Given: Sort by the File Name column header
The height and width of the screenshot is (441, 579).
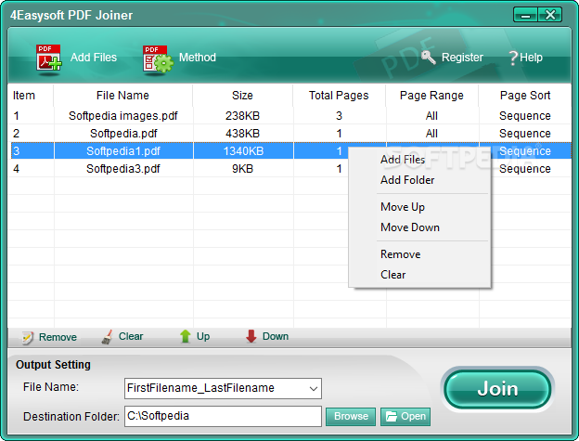Looking at the screenshot, I should pos(122,96).
